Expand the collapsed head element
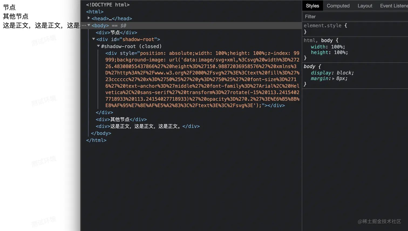This screenshot has width=408, height=231. [89, 18]
